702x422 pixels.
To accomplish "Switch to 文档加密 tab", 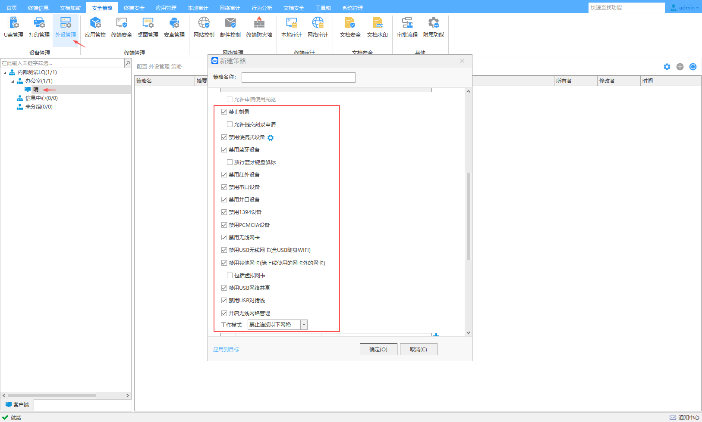I will [70, 8].
